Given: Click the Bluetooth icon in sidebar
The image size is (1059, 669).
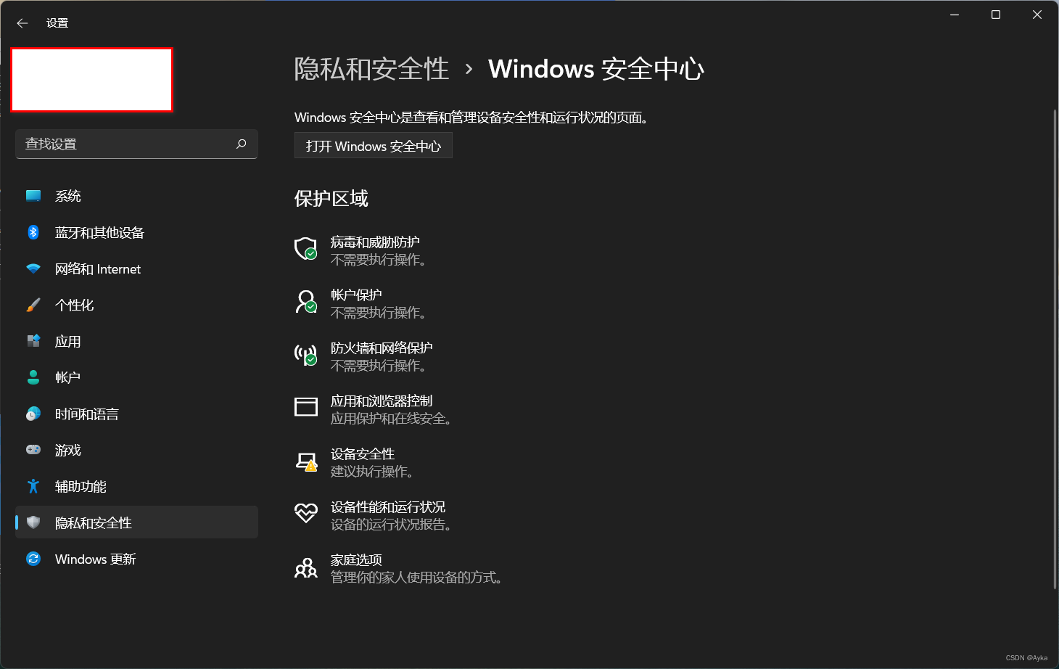Looking at the screenshot, I should (x=33, y=232).
